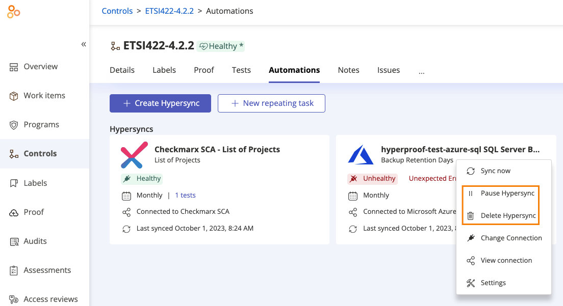Navigate to Programs section
The height and width of the screenshot is (306, 563).
click(x=41, y=125)
